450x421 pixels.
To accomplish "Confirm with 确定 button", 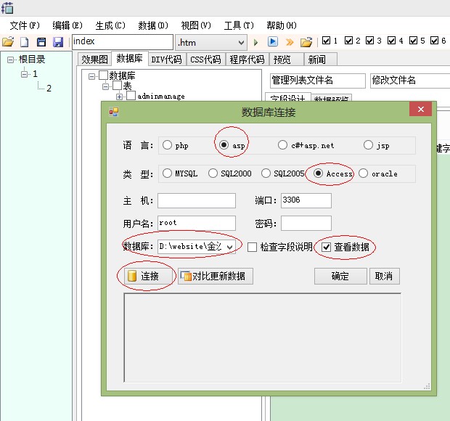I will click(340, 276).
